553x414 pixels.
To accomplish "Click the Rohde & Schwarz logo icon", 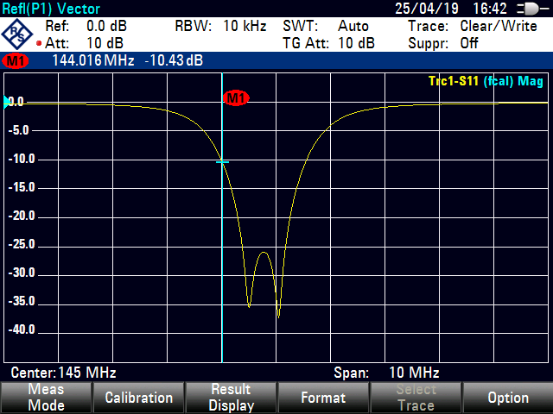I will 19,34.
